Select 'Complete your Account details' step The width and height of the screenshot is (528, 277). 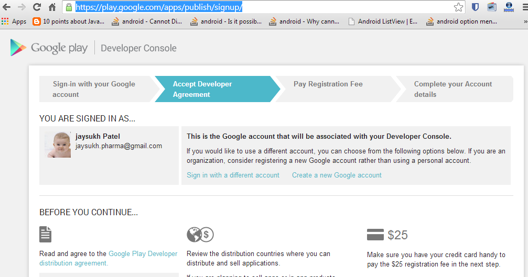point(455,89)
